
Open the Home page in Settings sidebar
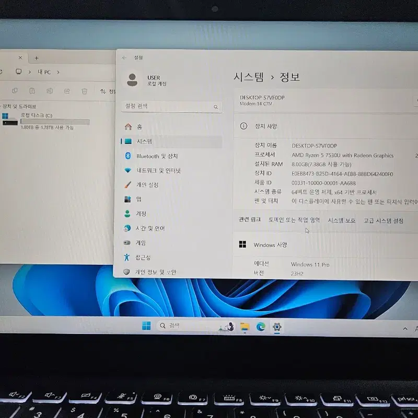(171, 127)
